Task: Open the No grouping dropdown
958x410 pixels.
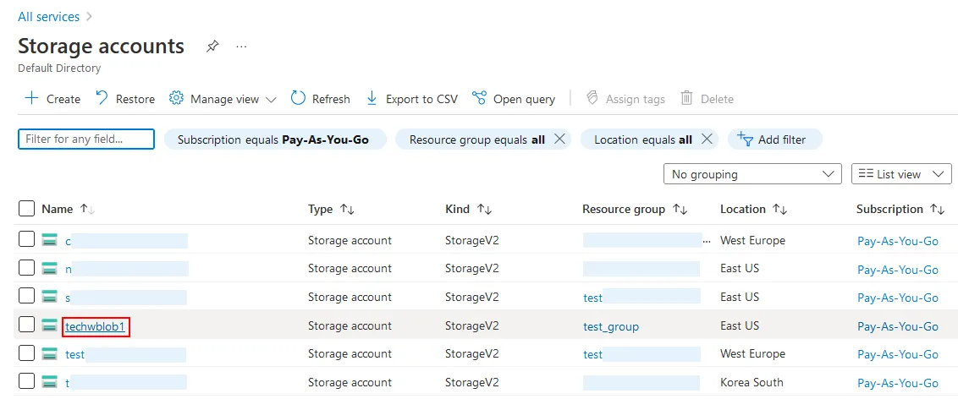Action: [x=752, y=174]
